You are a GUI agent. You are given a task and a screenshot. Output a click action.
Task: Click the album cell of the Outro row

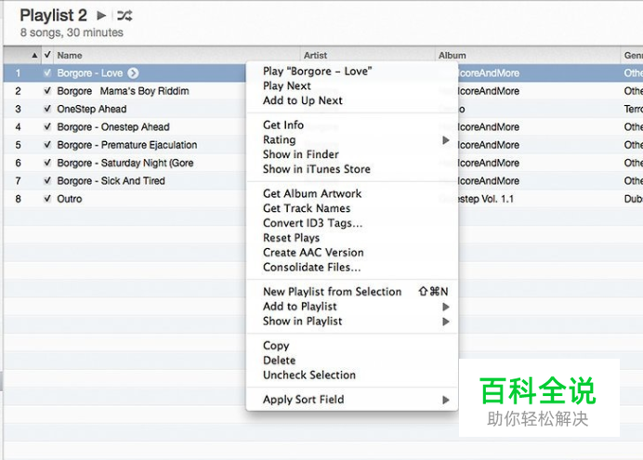point(486,199)
